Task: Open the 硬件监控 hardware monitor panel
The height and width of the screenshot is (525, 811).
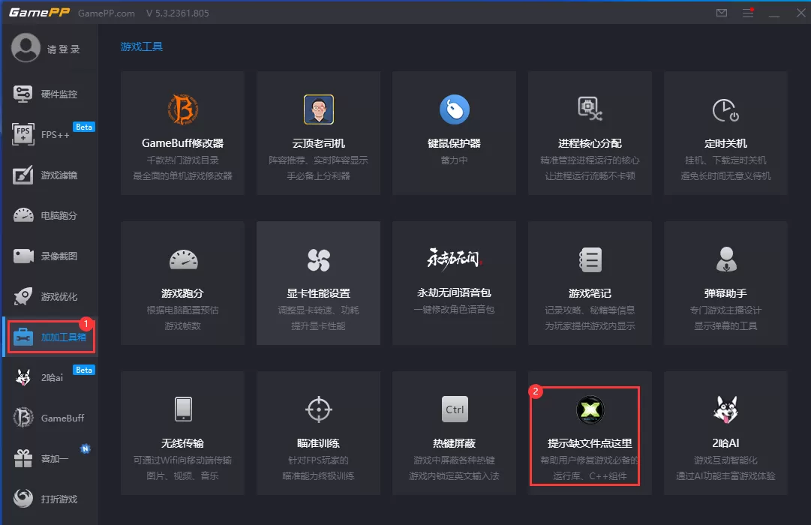Action: 50,93
